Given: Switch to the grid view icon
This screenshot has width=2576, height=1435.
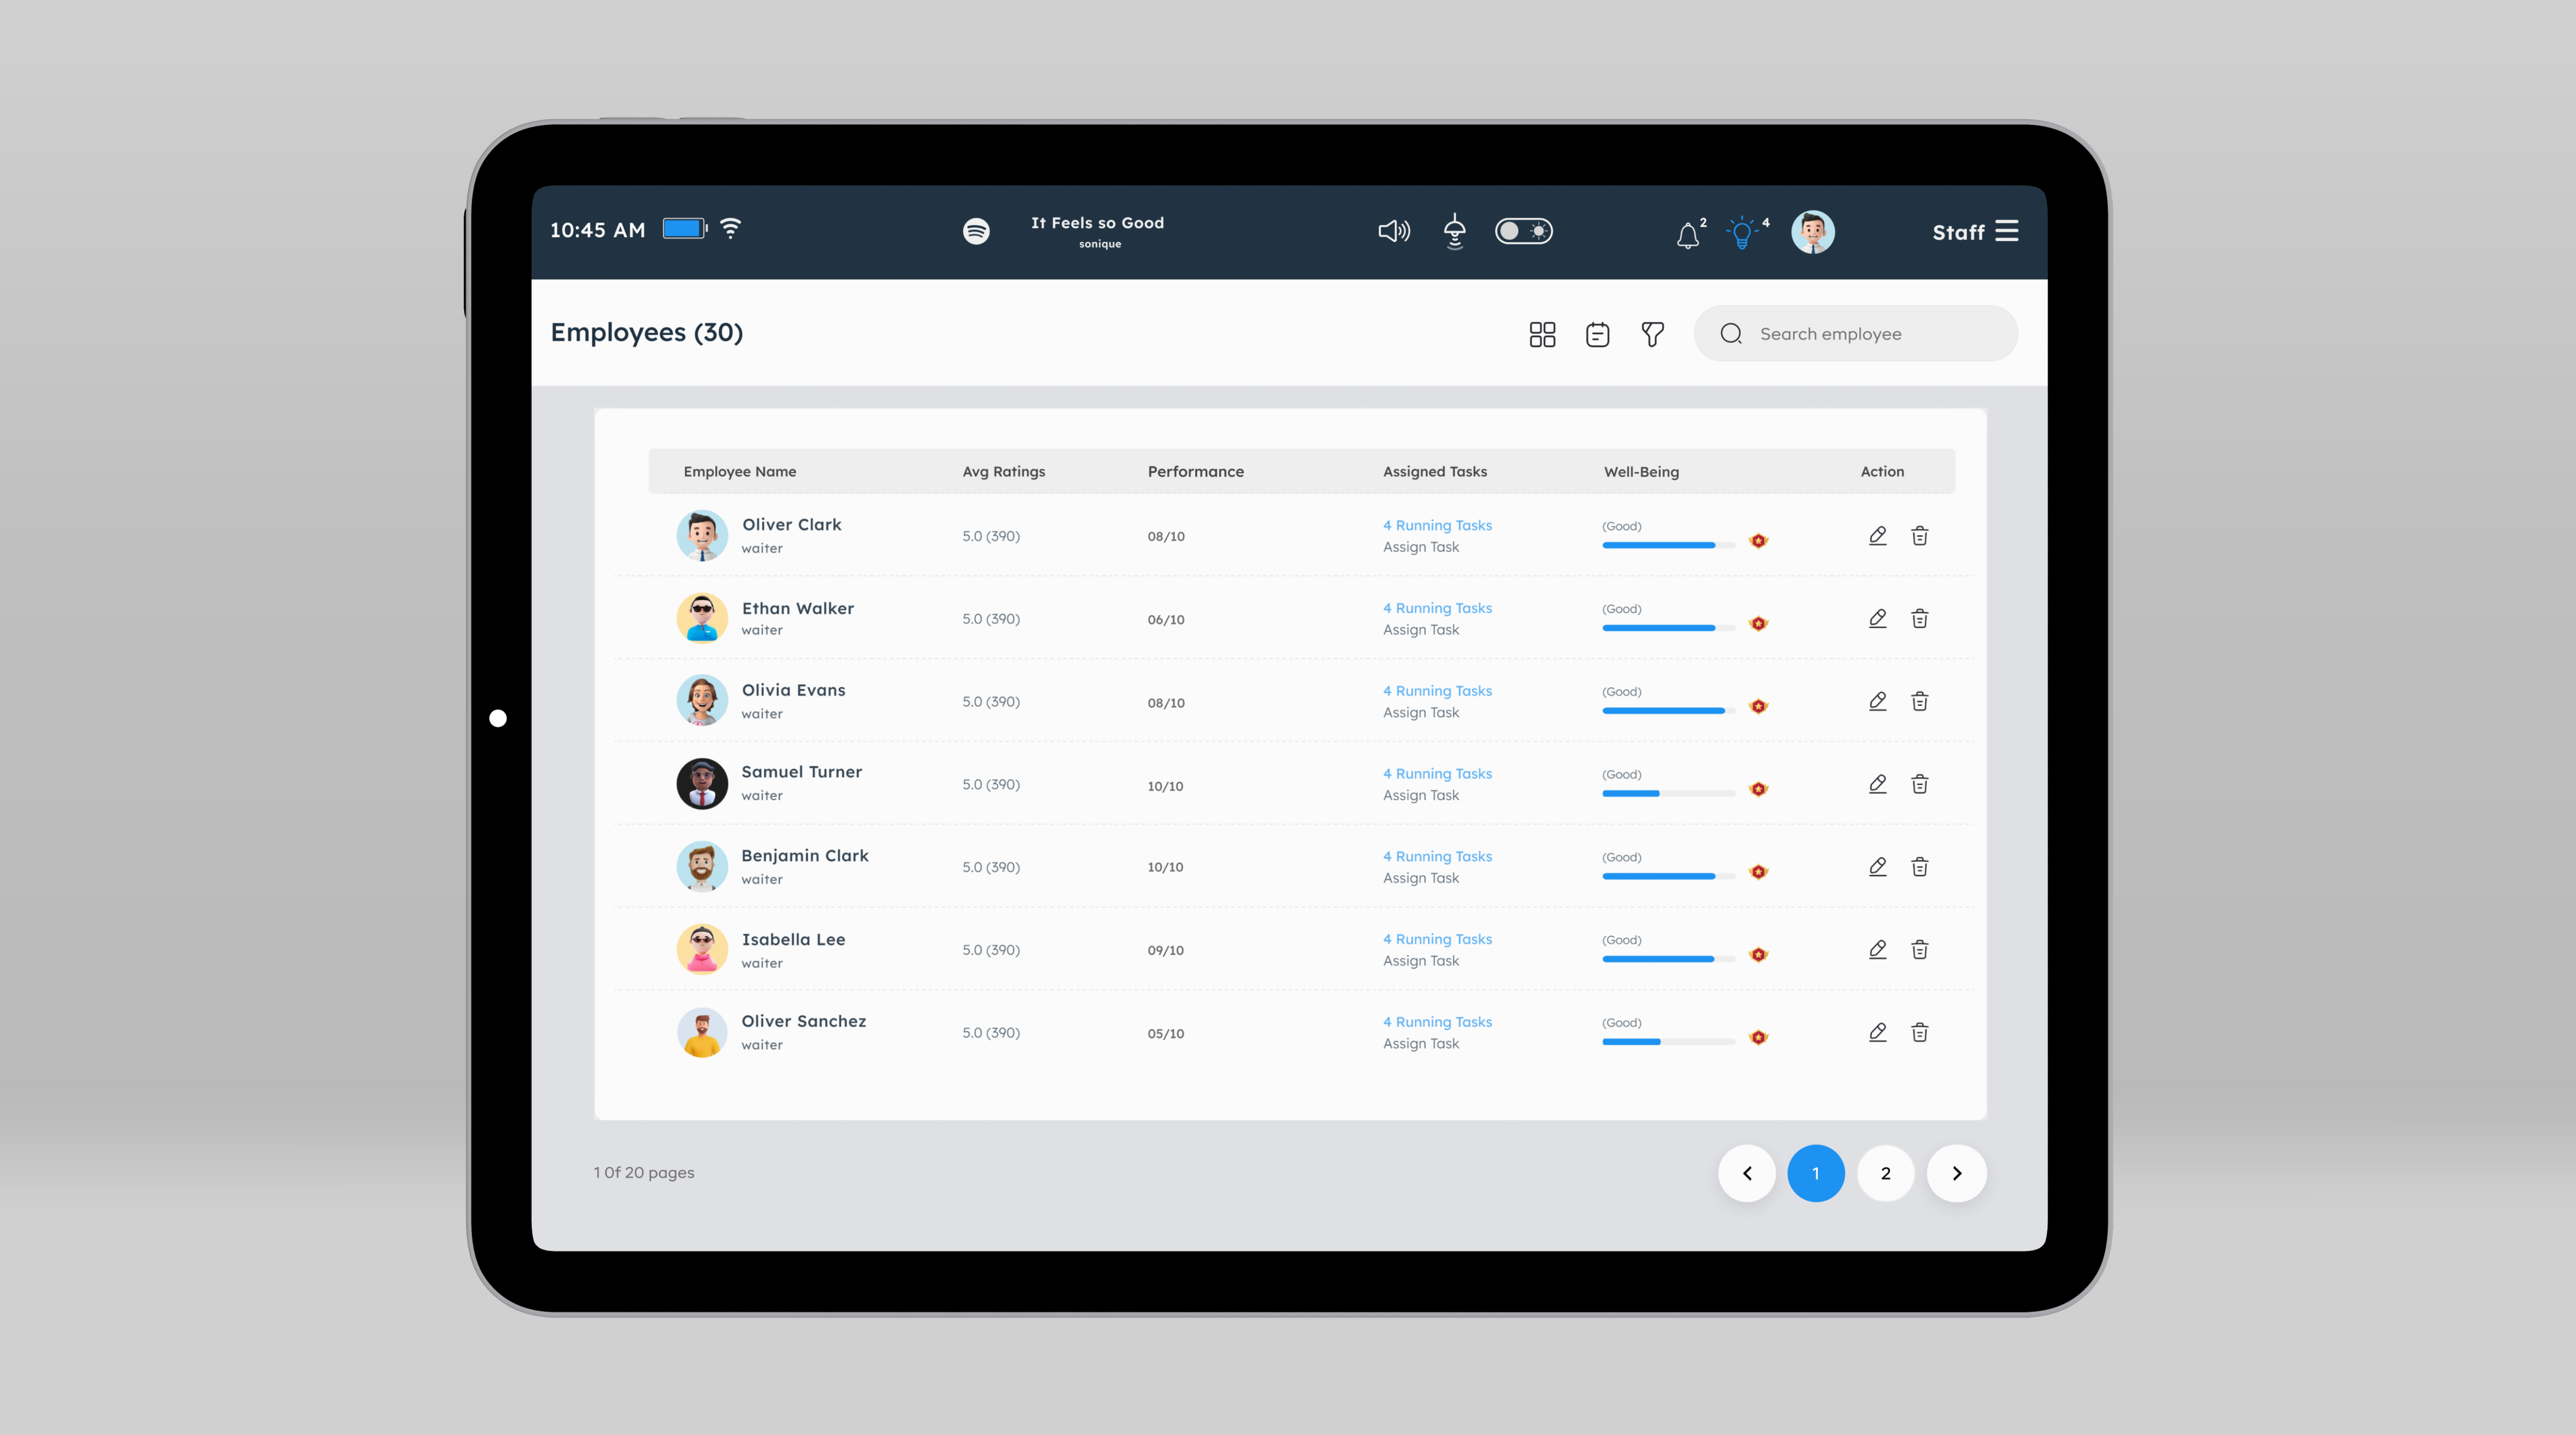Looking at the screenshot, I should (x=1542, y=334).
